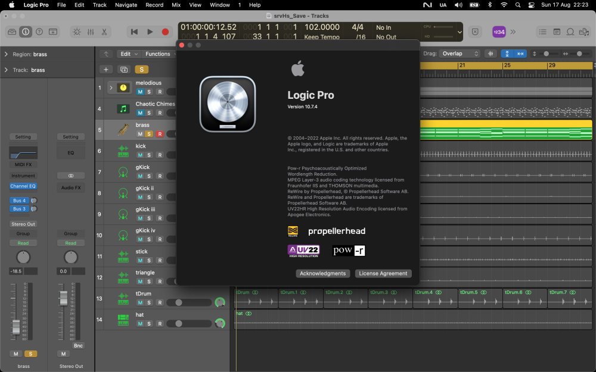
Task: Open the Mix menu
Action: 176,5
